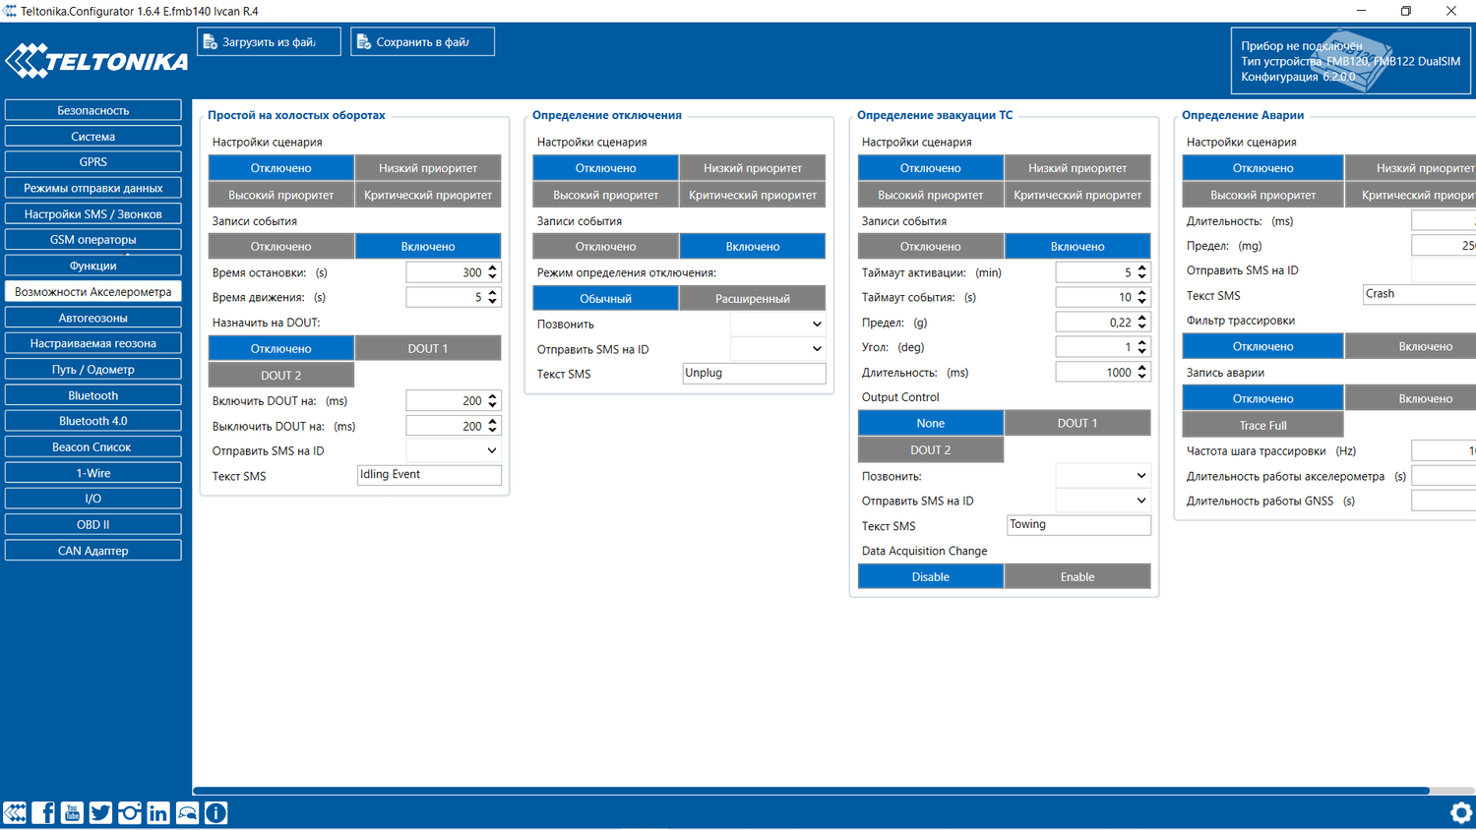Open the Позвонить dropdown in towing detection
This screenshot has height=830, width=1476.
pyautogui.click(x=1103, y=476)
